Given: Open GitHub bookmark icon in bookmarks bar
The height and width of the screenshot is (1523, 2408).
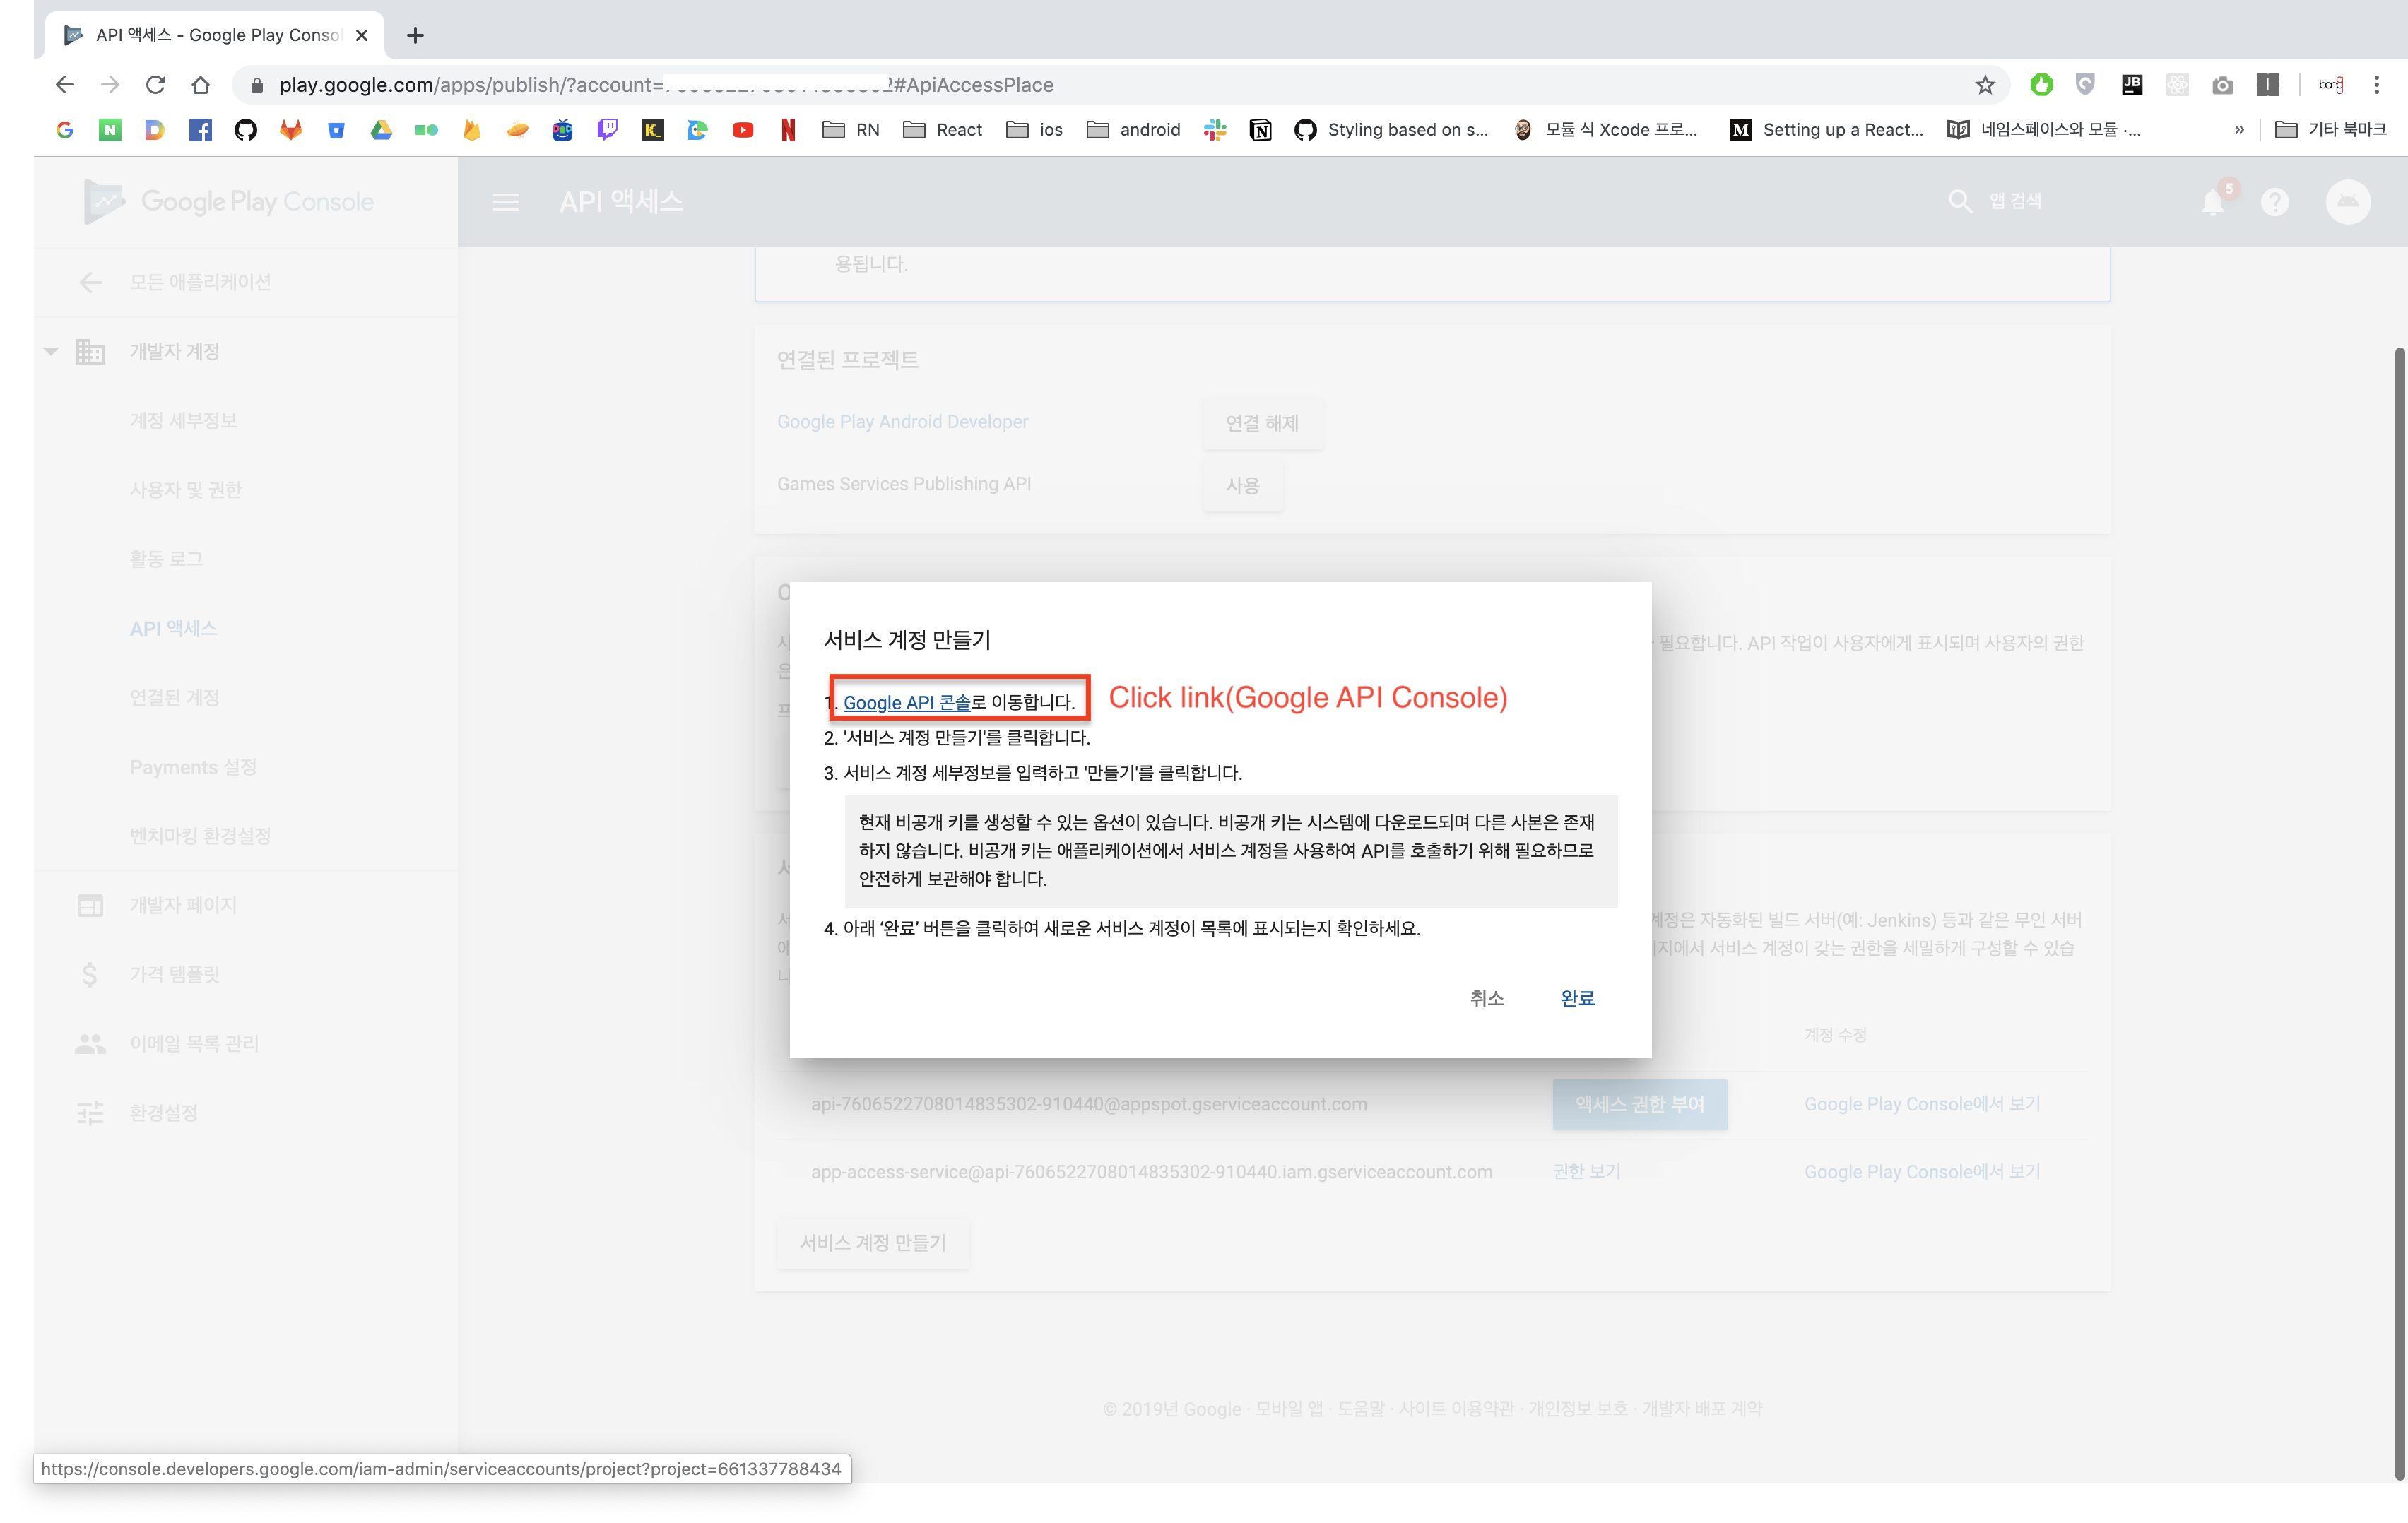Looking at the screenshot, I should [x=246, y=130].
